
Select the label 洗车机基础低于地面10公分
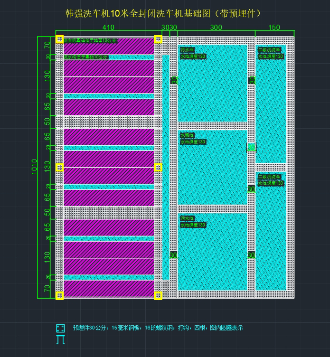(x=90, y=40)
